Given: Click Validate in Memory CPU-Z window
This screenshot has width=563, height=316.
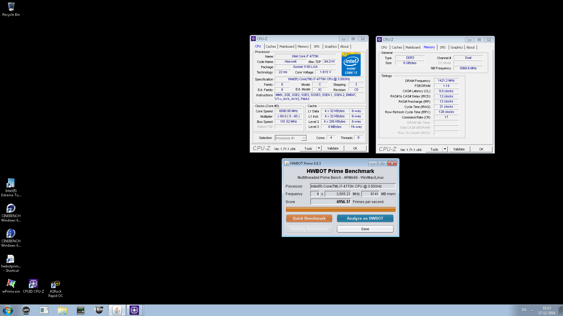Looking at the screenshot, I should (459, 149).
